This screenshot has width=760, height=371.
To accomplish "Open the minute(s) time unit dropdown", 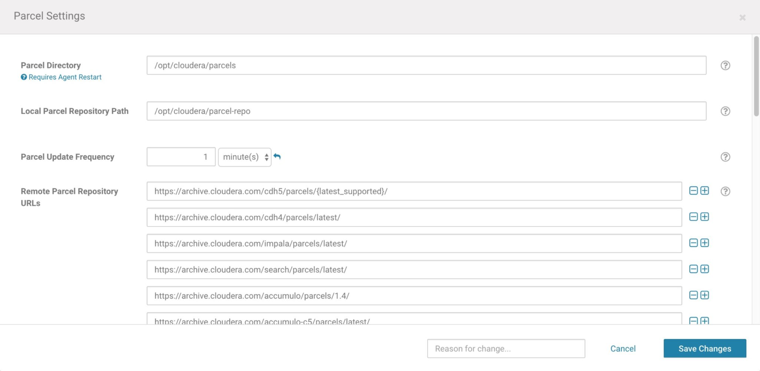I will point(245,157).
